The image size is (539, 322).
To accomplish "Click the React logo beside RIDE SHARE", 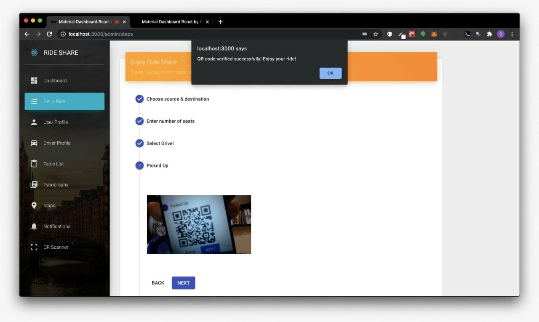I will pos(34,53).
